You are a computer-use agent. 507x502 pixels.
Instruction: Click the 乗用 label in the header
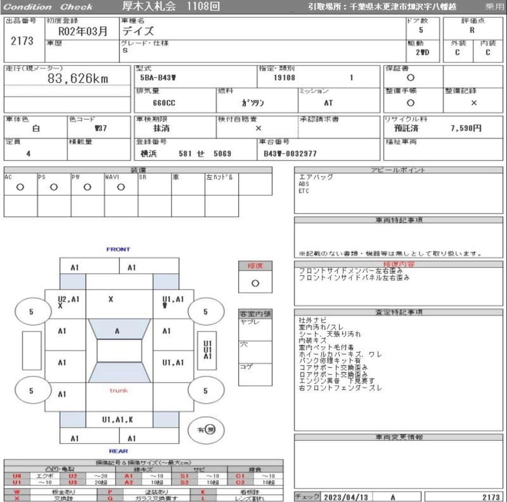click(x=494, y=7)
